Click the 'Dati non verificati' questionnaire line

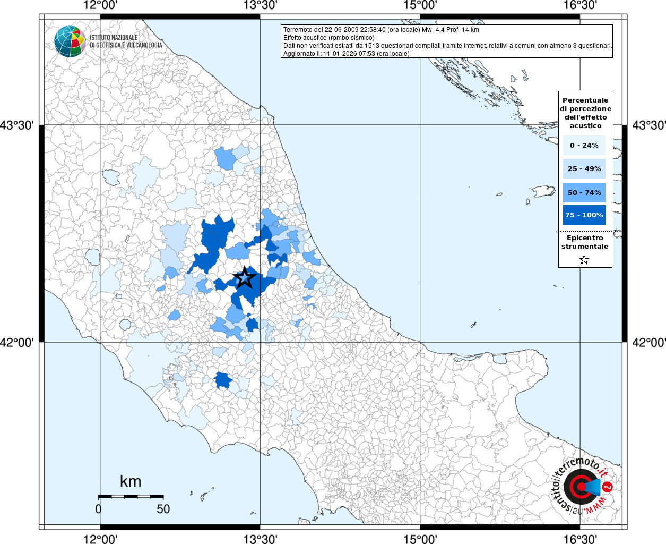coord(447,46)
